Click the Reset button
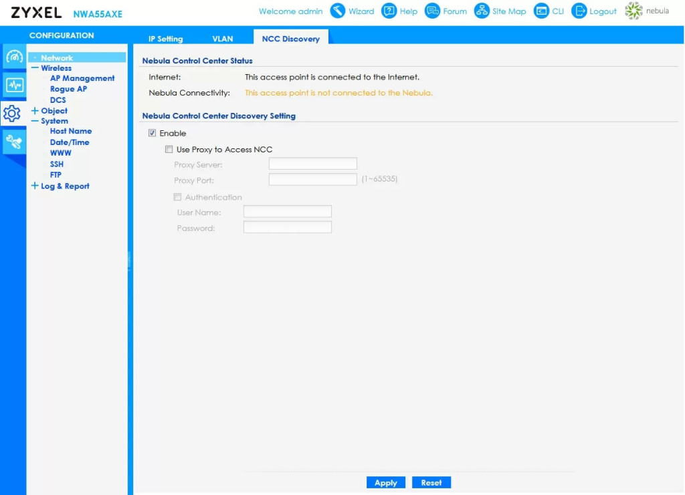Screen dimensions: 685x495 (431, 483)
